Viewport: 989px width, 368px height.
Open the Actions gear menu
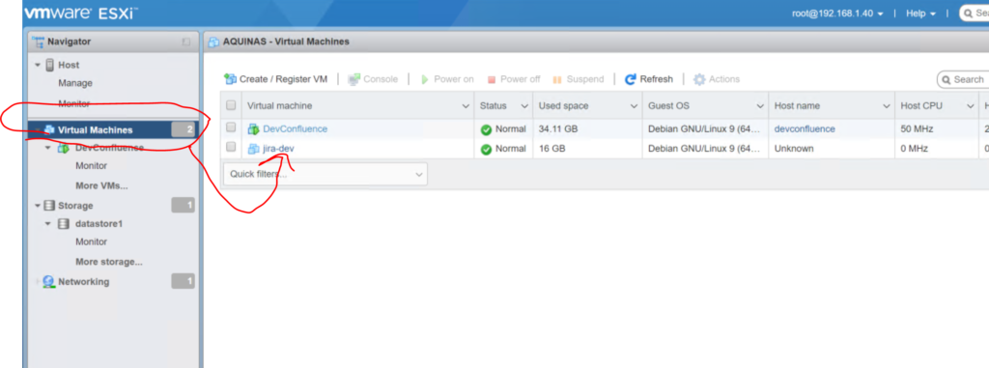717,79
